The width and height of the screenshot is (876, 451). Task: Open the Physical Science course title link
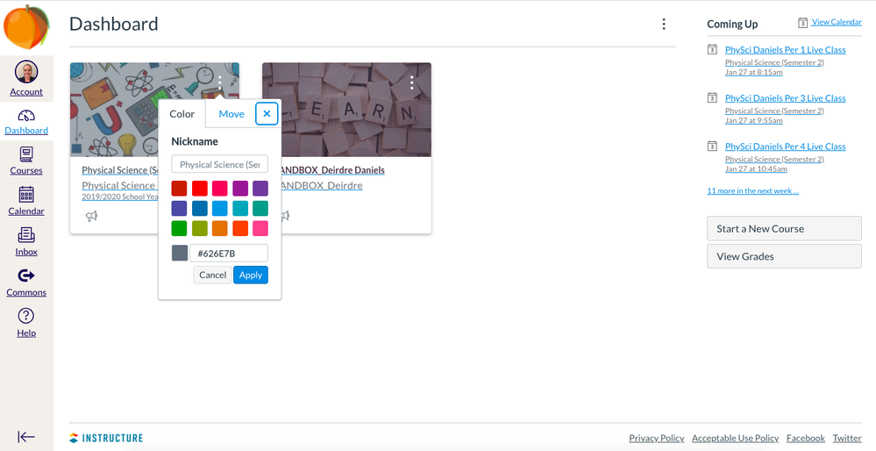[120, 170]
